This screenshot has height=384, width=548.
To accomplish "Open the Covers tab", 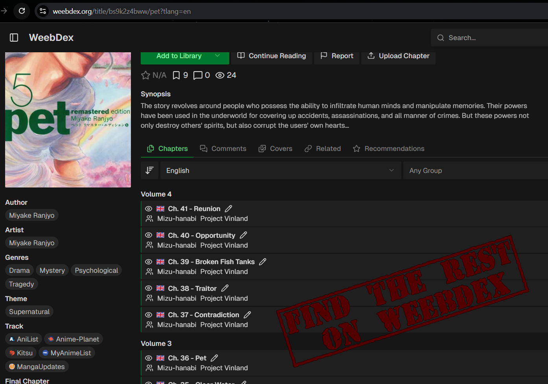I will click(x=275, y=149).
